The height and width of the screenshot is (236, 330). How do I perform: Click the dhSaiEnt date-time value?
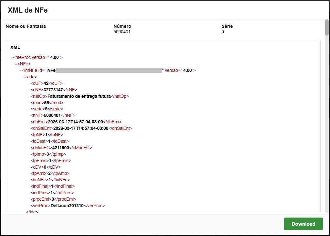tap(80, 128)
